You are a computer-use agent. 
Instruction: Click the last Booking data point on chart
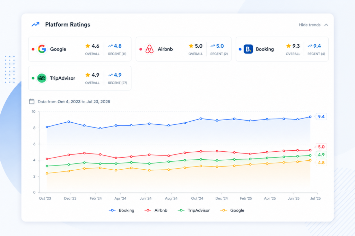[x=310, y=117]
